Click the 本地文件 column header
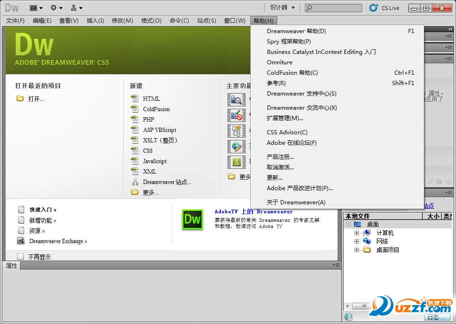This screenshot has width=456, height=324. (x=383, y=216)
